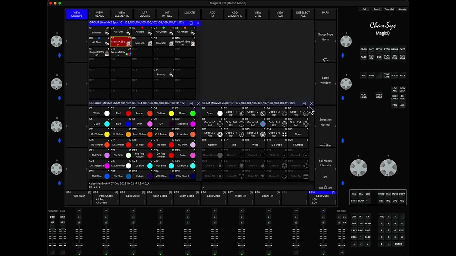
Task: Select the Magenta colour palette entry
Action: pyautogui.click(x=185, y=122)
